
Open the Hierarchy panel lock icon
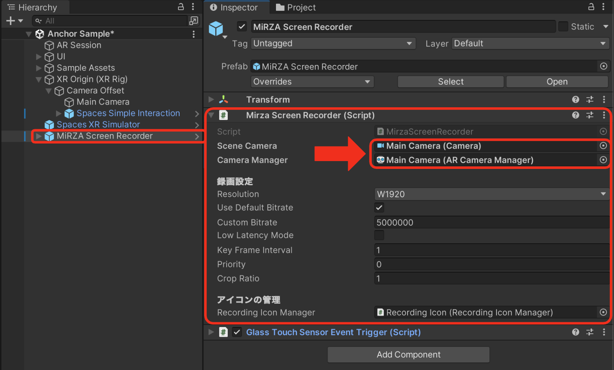(x=181, y=7)
